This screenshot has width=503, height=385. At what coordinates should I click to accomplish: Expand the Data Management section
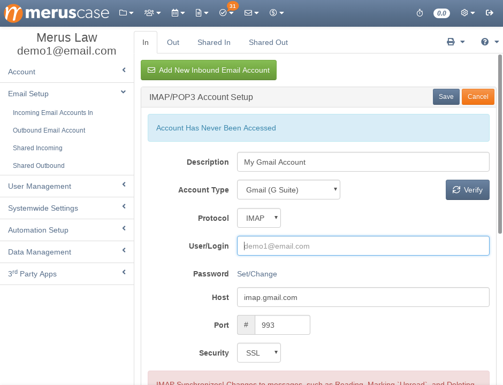[67, 252]
